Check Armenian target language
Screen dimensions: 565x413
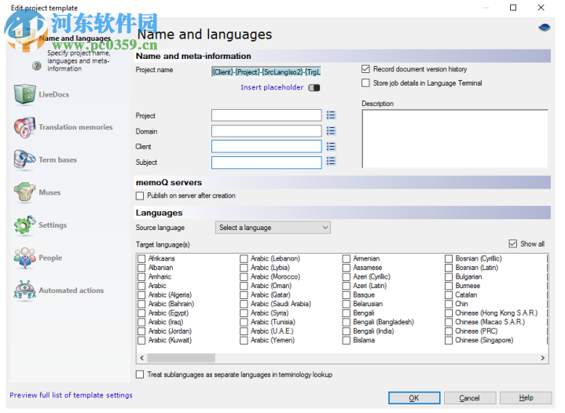(347, 258)
